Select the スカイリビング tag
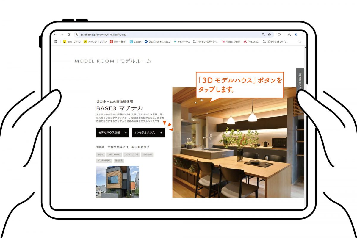The width and height of the screenshot is (357, 238). tap(131, 155)
